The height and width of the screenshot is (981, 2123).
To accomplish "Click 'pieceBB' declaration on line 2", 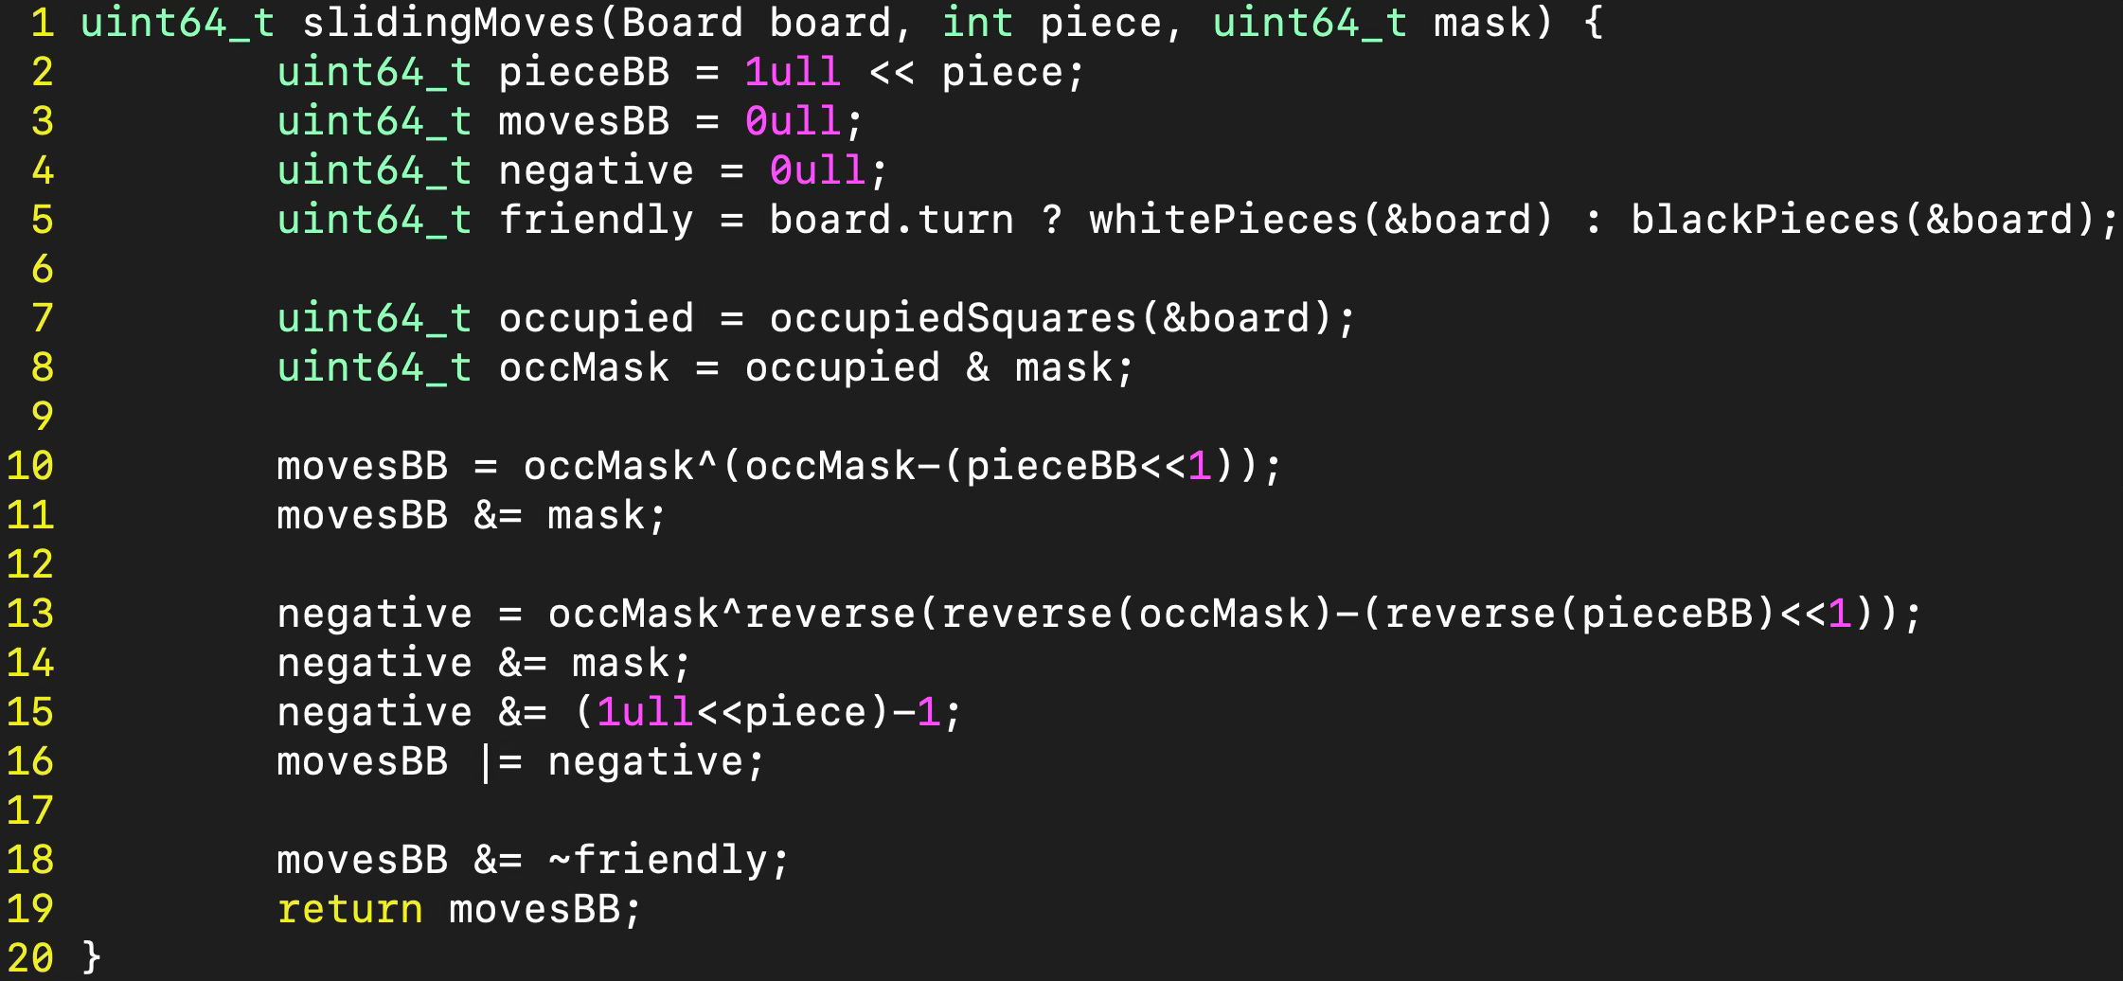I will [584, 72].
